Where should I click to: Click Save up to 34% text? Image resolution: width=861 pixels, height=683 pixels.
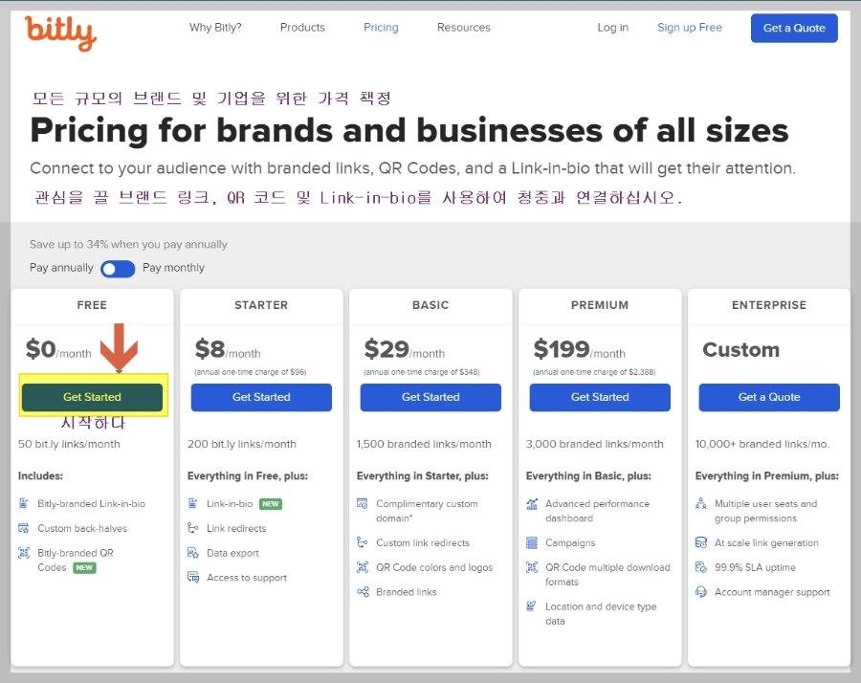click(x=128, y=244)
